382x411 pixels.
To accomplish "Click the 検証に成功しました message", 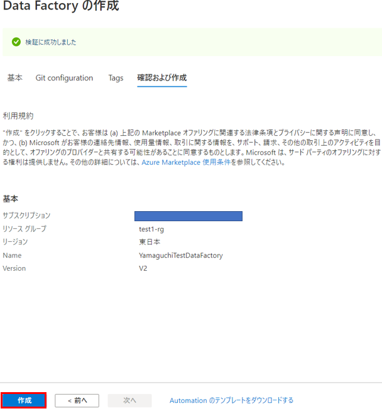I will coord(50,42).
